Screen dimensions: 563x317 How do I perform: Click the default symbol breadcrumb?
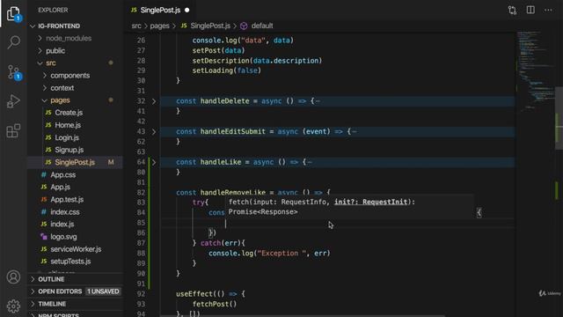click(262, 26)
